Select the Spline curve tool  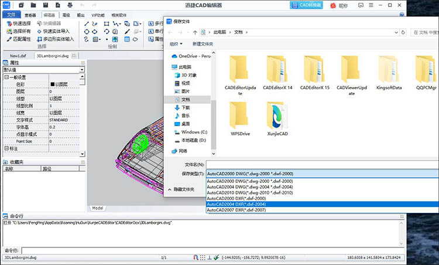(x=86, y=39)
